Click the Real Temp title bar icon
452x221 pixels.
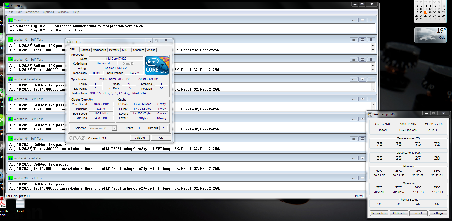pyautogui.click(x=370, y=114)
